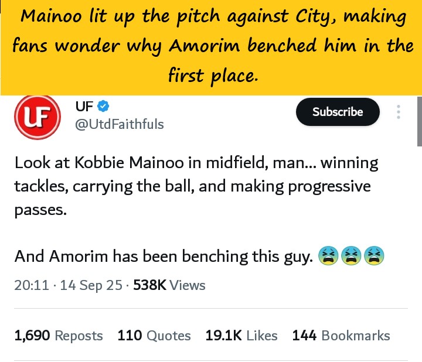Click the last crying emoji in tweet

pos(373,256)
